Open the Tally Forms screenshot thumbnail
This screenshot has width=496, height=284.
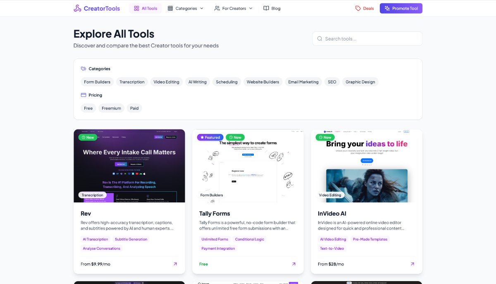coord(248,166)
